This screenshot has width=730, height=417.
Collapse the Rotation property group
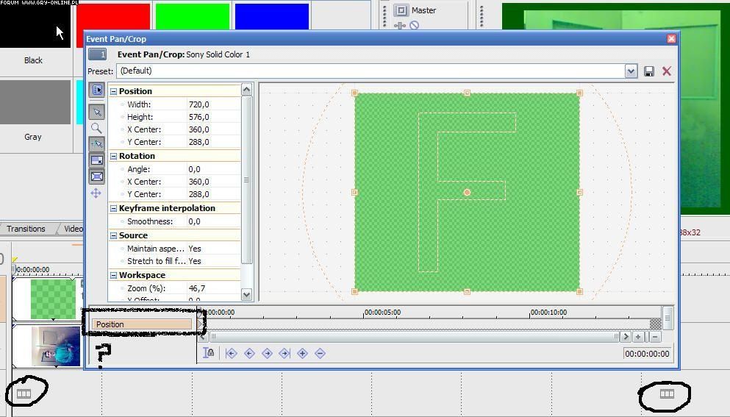tap(114, 156)
